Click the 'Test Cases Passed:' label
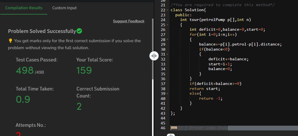298x136 pixels. tap(36, 60)
